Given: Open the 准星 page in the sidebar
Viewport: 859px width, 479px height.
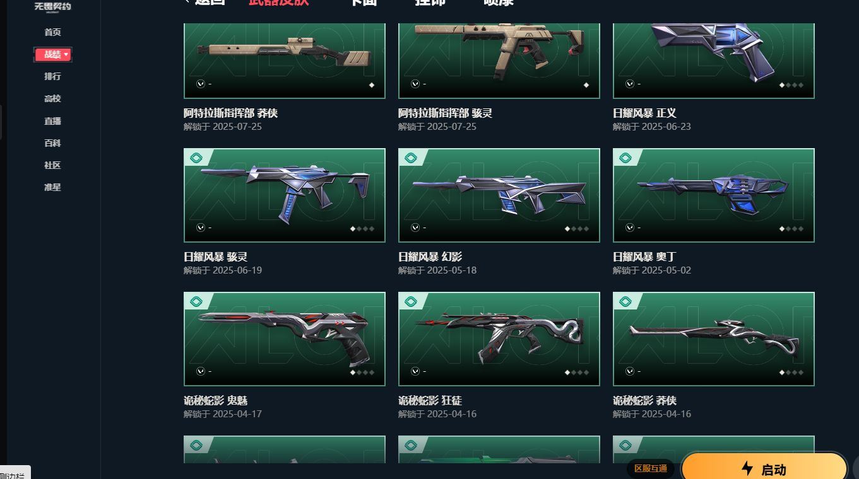Looking at the screenshot, I should pyautogui.click(x=53, y=187).
